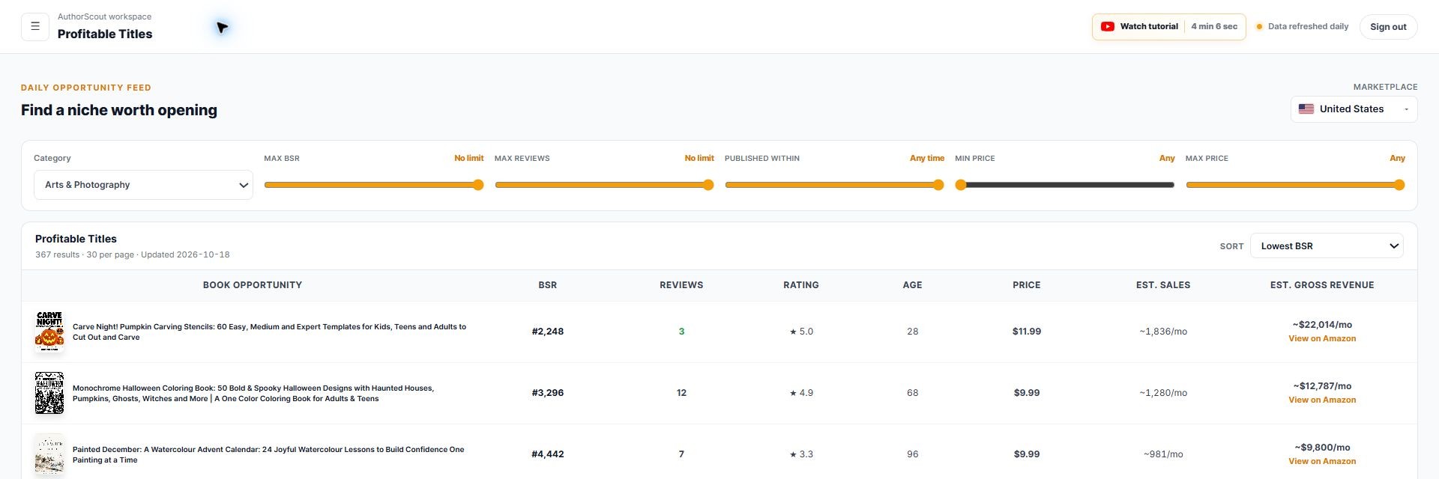Expand the Arts & Photography category dropdown

pyautogui.click(x=143, y=185)
